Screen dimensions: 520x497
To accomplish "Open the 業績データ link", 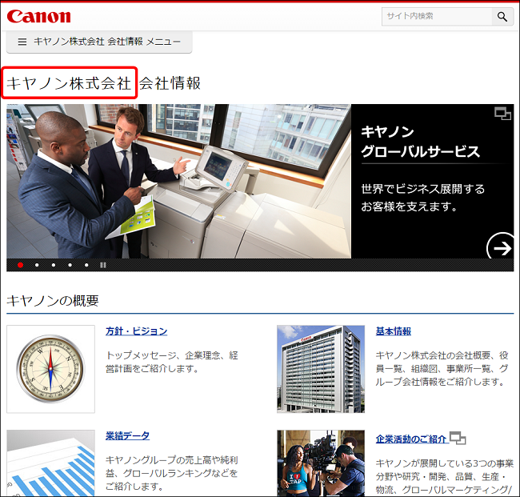I will (x=127, y=435).
